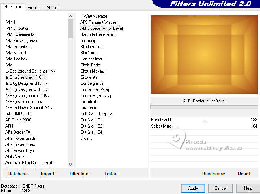Choose the Center Mirror... filter
Viewport: 260px width, 194px height.
pos(93,59)
